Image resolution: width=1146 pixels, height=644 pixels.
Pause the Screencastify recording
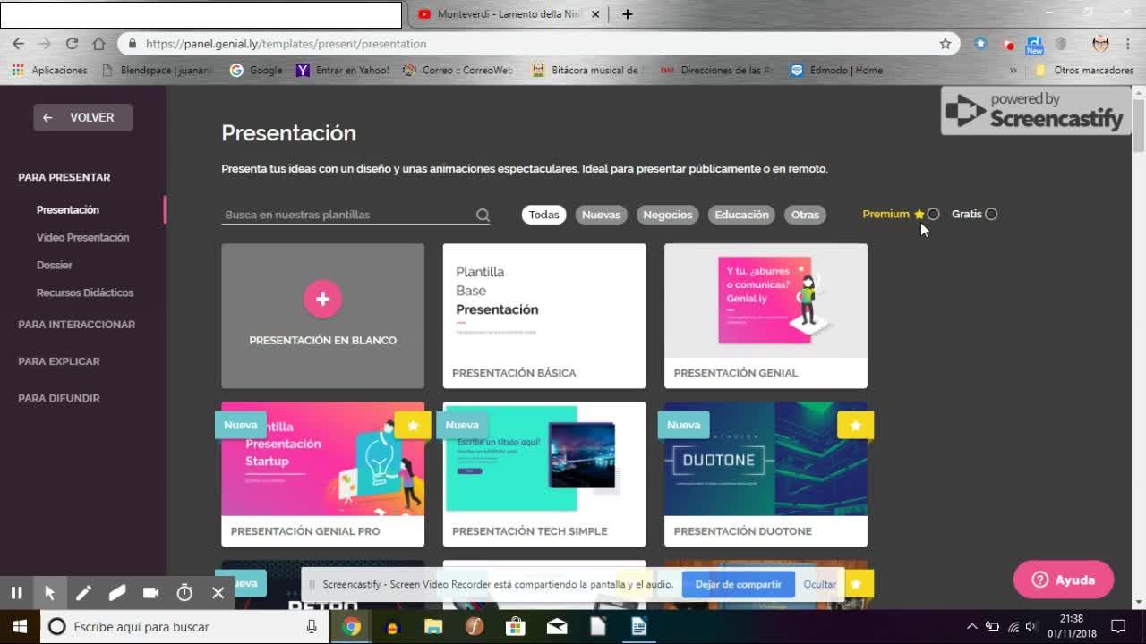16,592
